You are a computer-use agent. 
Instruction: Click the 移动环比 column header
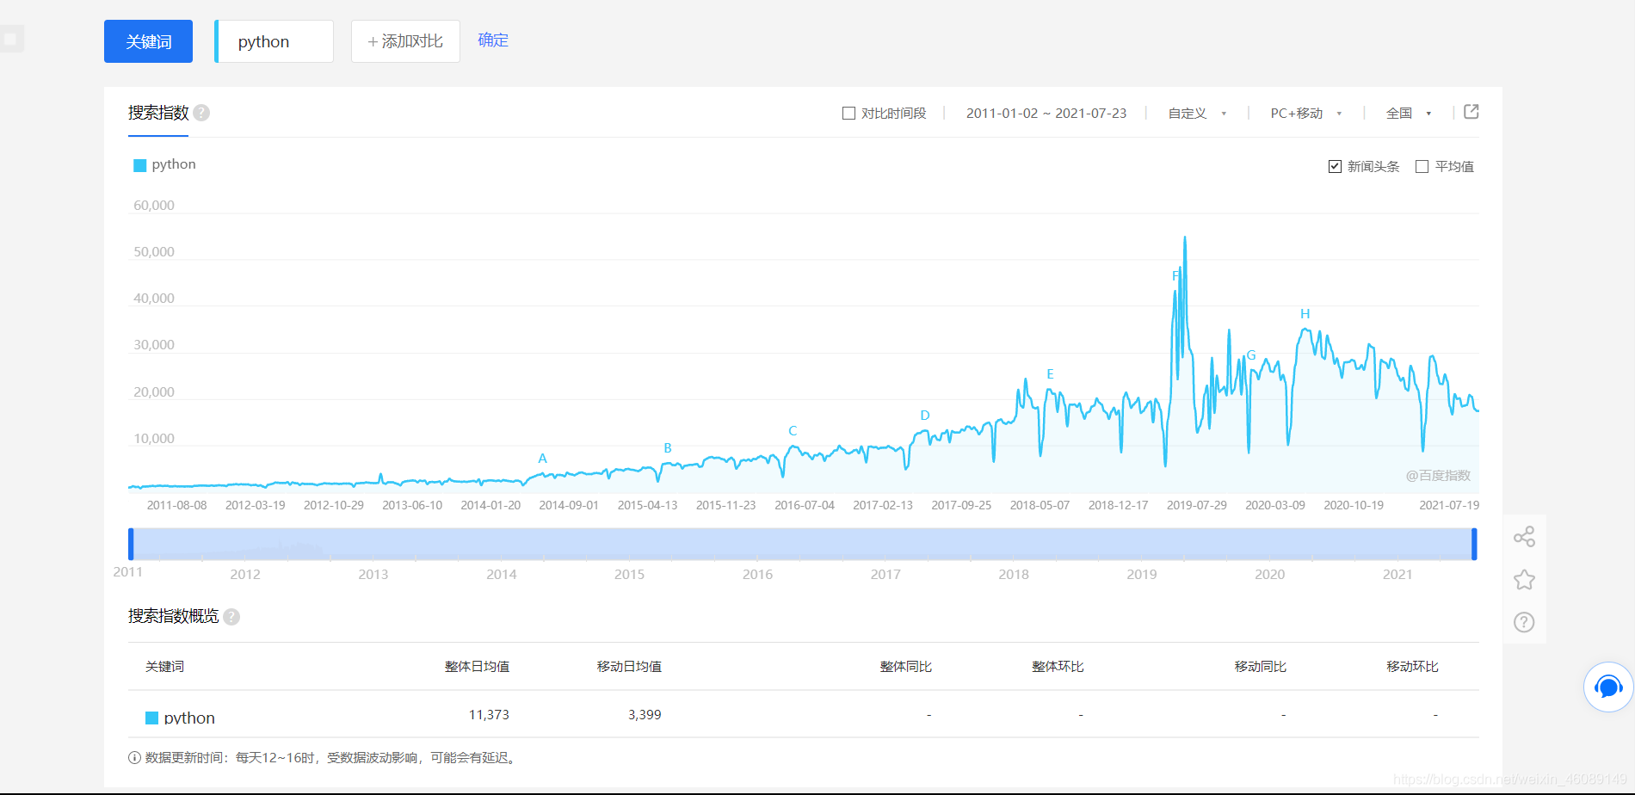pos(1412,667)
